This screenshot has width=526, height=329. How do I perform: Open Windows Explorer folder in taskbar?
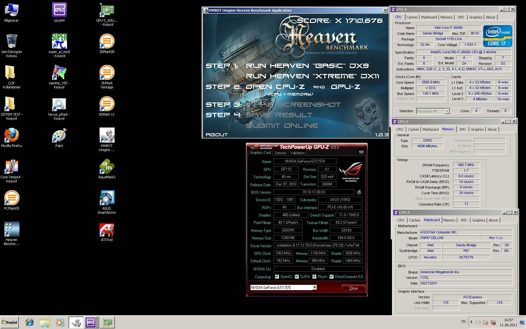click(x=45, y=322)
